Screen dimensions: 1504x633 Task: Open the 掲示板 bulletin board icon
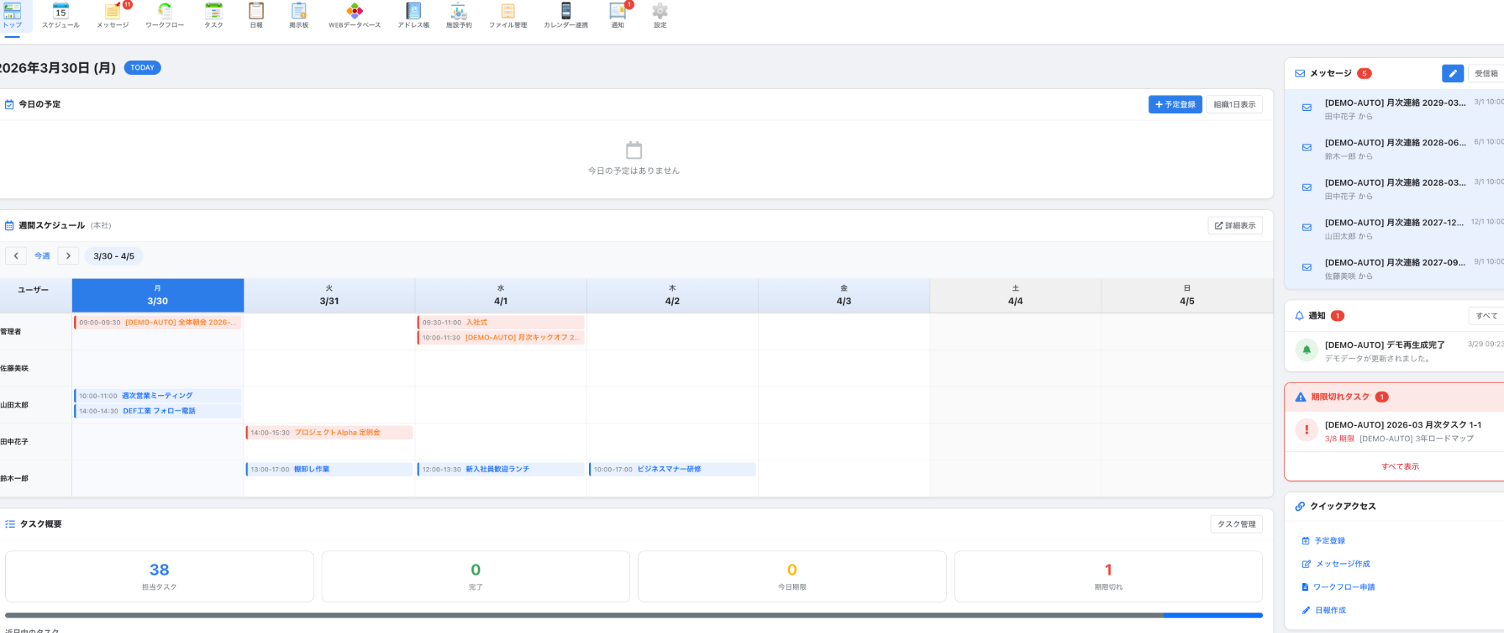pos(299,11)
